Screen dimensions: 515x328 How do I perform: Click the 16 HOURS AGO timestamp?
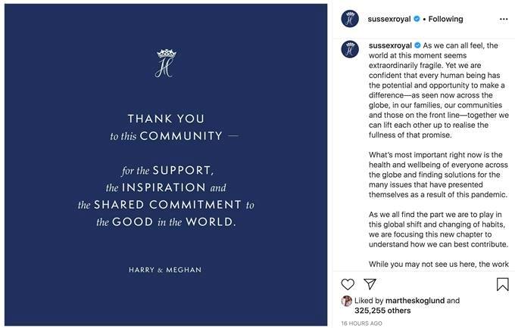point(361,323)
